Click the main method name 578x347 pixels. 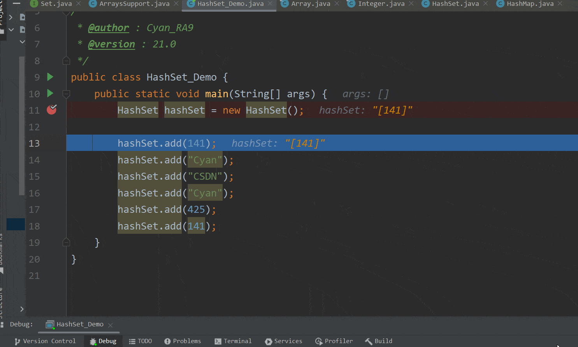[217, 94]
